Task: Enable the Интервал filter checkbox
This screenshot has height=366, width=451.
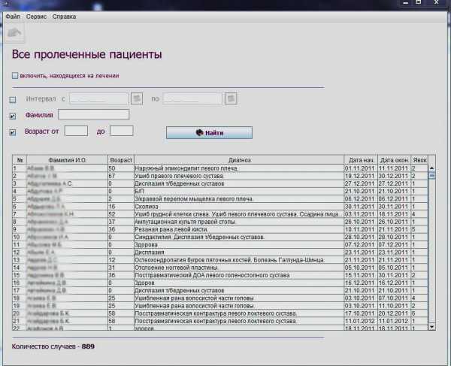Action: [x=12, y=99]
